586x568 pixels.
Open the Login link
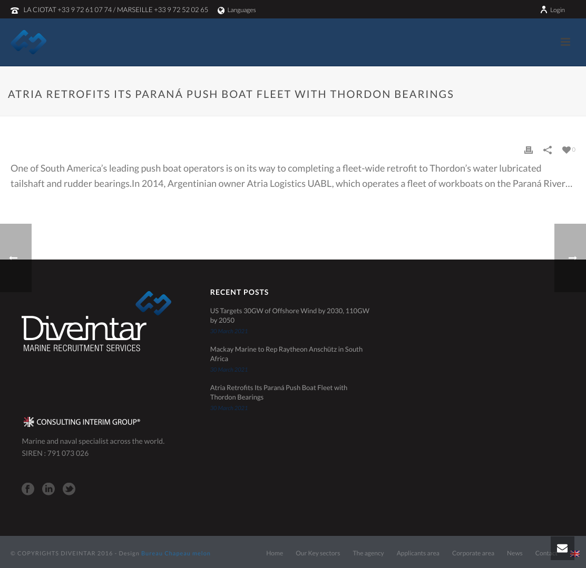point(557,10)
